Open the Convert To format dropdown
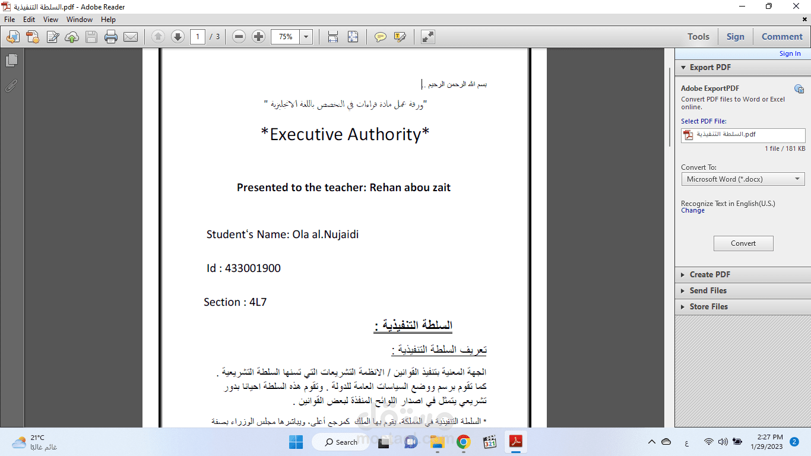The height and width of the screenshot is (456, 811). pyautogui.click(x=743, y=179)
